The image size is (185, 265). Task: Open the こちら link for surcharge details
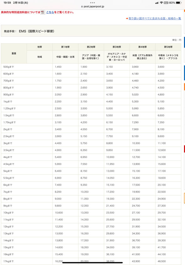click(50, 12)
